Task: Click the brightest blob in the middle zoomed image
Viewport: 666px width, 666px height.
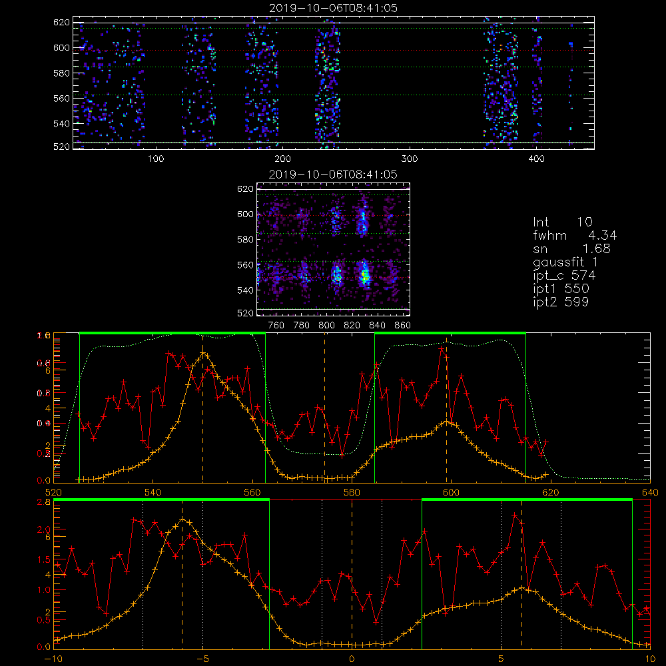Action: [364, 276]
